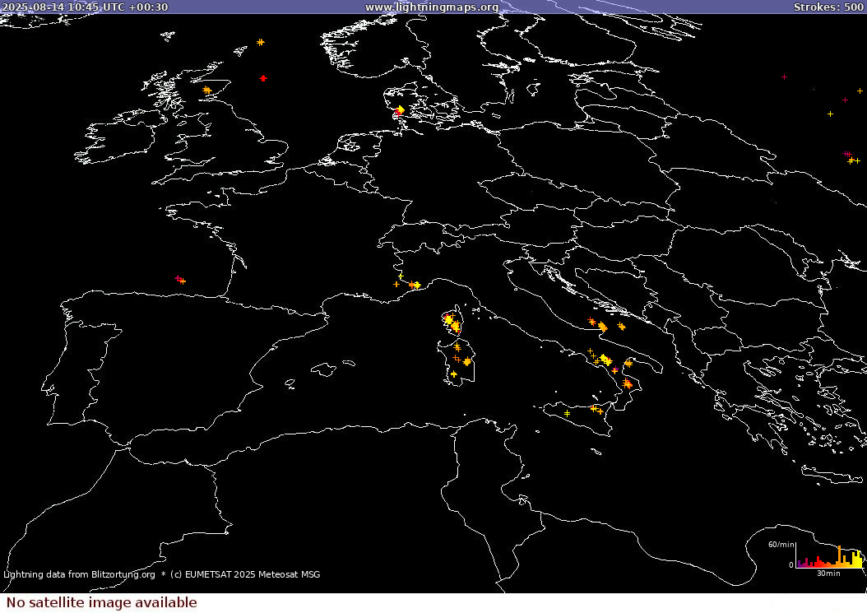Click the 30min label under histogram
The height and width of the screenshot is (613, 867).
click(x=828, y=573)
